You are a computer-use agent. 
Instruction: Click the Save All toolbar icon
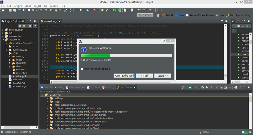pyautogui.click(x=14, y=10)
